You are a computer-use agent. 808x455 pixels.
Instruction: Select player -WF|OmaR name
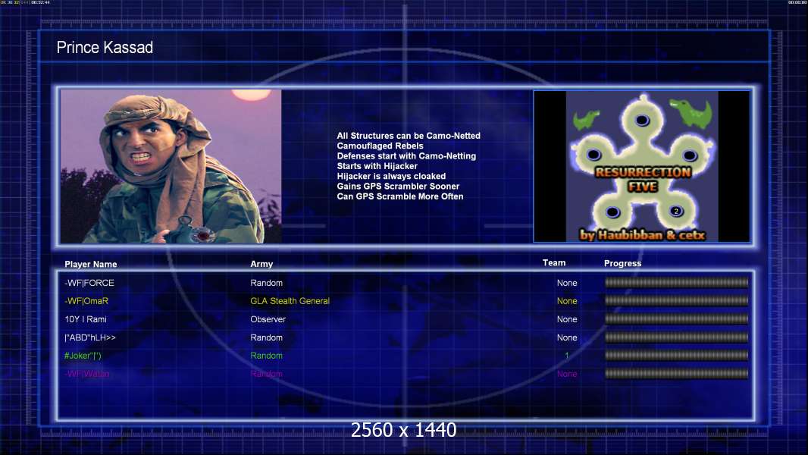(x=86, y=301)
